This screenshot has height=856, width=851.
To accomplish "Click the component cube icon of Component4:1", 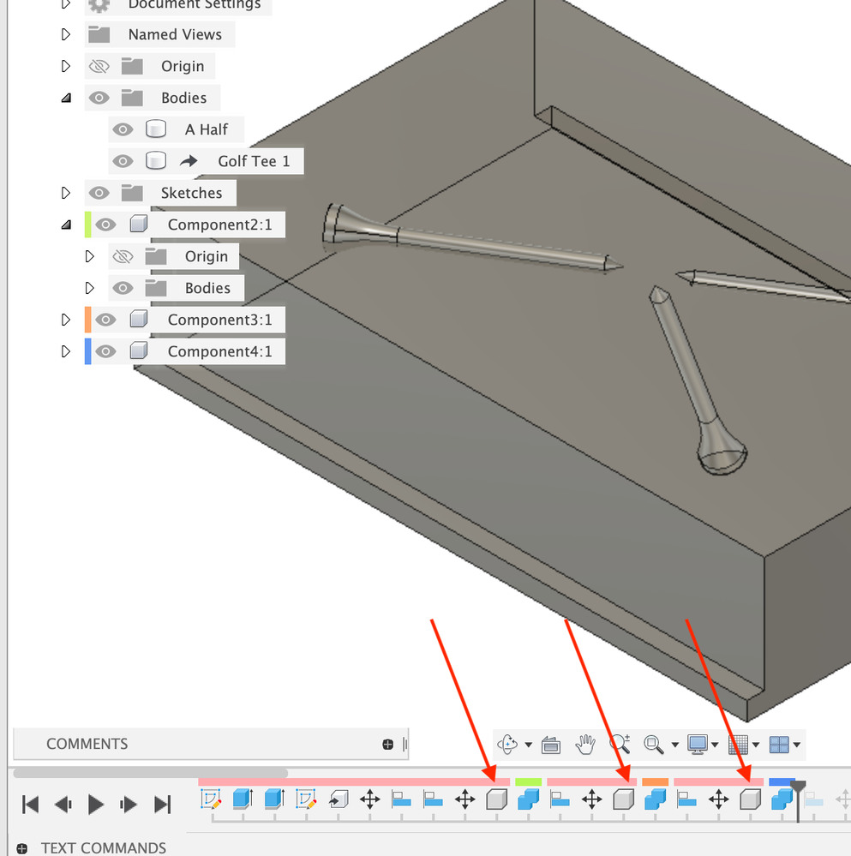I will 139,351.
